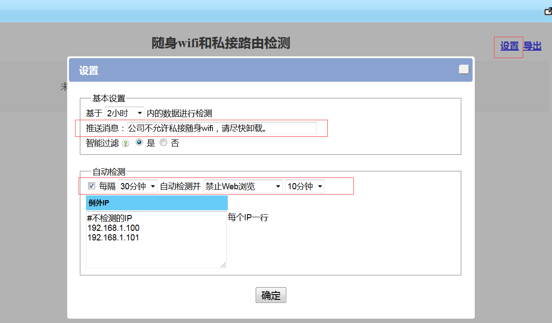
Task: Open the 禁止Web浏览 action dropdown
Action: [243, 186]
